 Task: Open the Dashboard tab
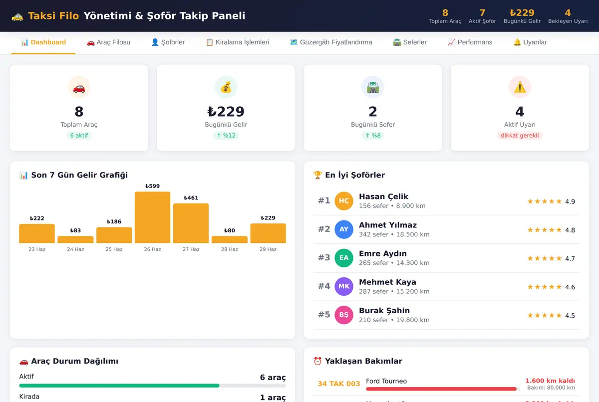pyautogui.click(x=43, y=42)
